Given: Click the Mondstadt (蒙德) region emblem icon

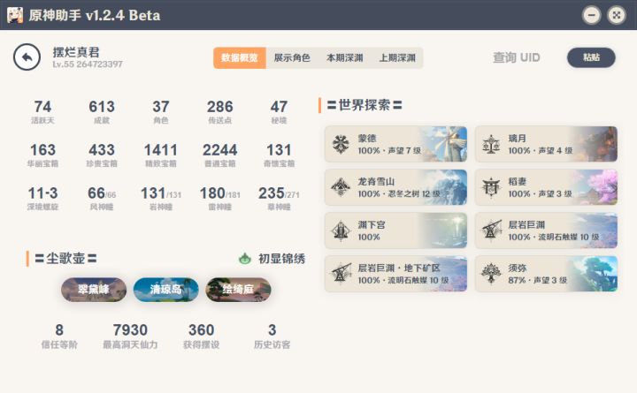Looking at the screenshot, I should pyautogui.click(x=341, y=145).
